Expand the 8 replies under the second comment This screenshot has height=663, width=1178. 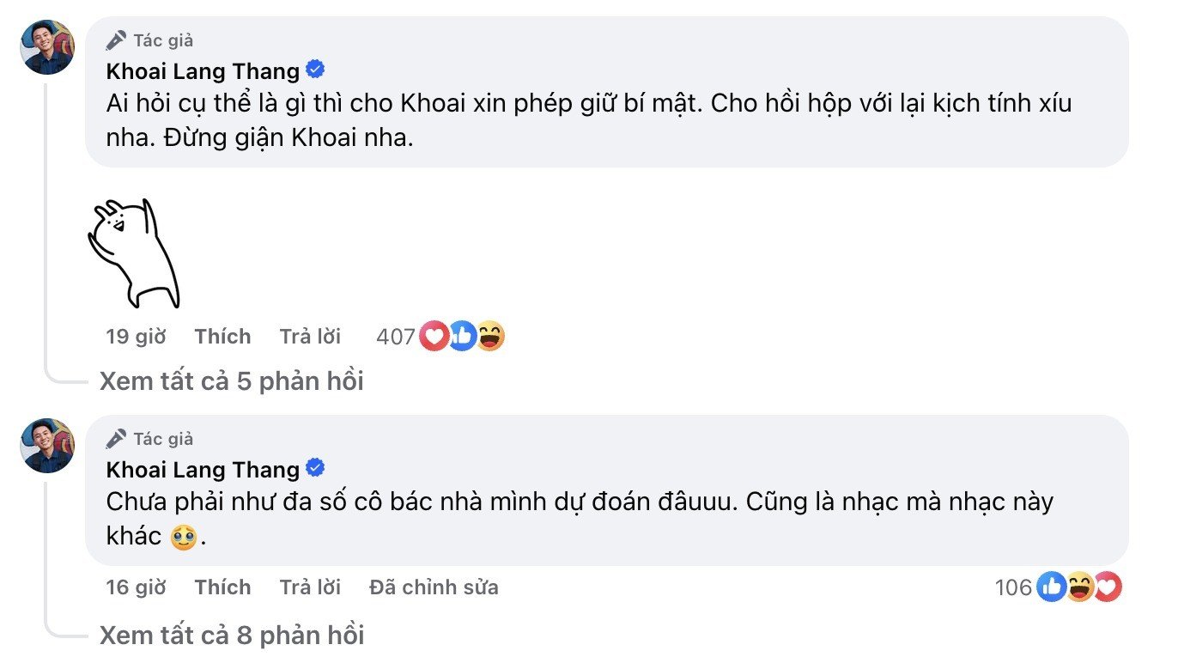232,636
